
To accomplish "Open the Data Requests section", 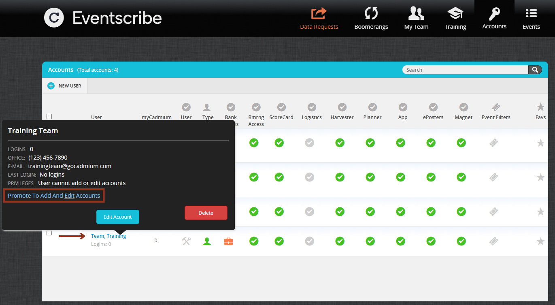I will click(x=319, y=19).
